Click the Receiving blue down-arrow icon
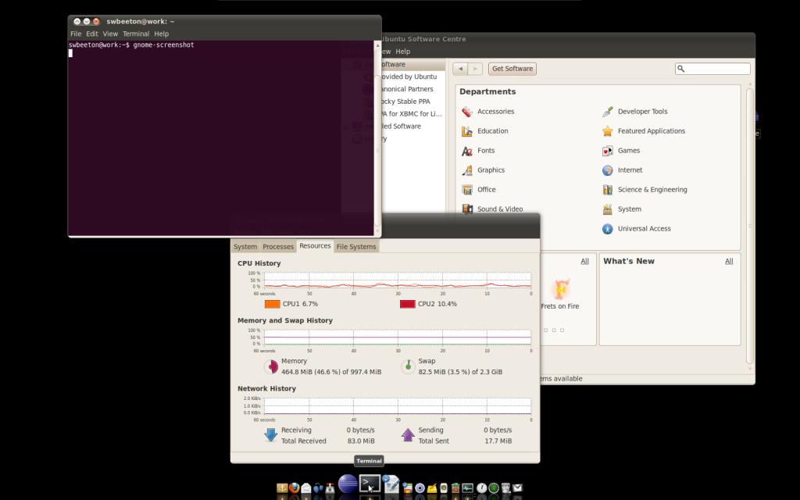 click(x=271, y=434)
